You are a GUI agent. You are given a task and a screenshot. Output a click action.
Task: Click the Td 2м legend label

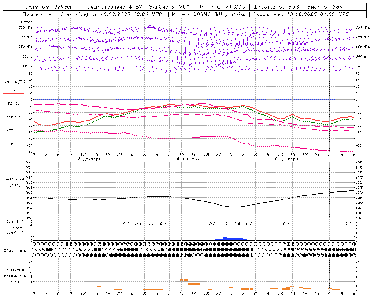click(x=14, y=103)
